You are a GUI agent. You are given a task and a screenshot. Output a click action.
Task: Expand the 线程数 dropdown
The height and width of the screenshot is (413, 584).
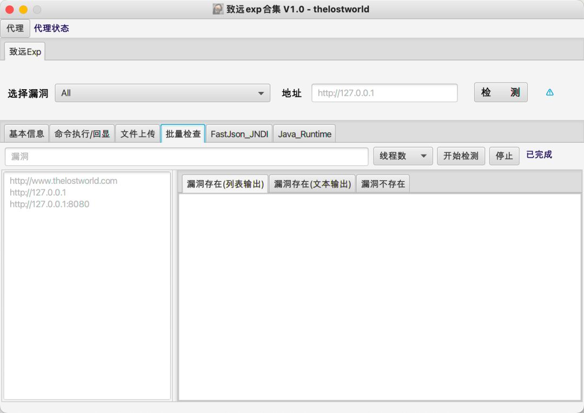click(403, 156)
